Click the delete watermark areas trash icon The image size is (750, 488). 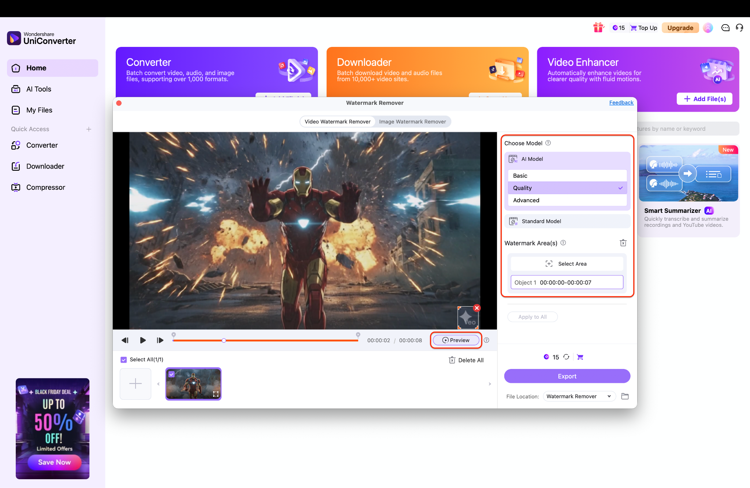623,243
